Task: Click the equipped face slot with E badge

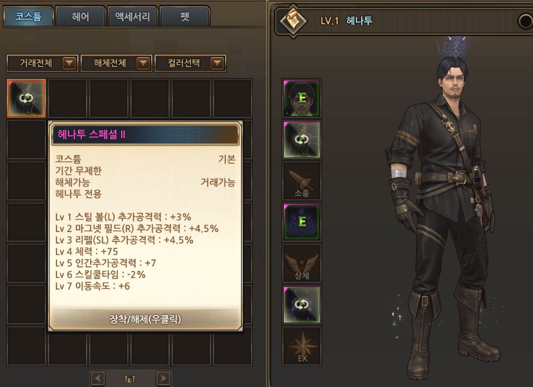Action: 302,99
